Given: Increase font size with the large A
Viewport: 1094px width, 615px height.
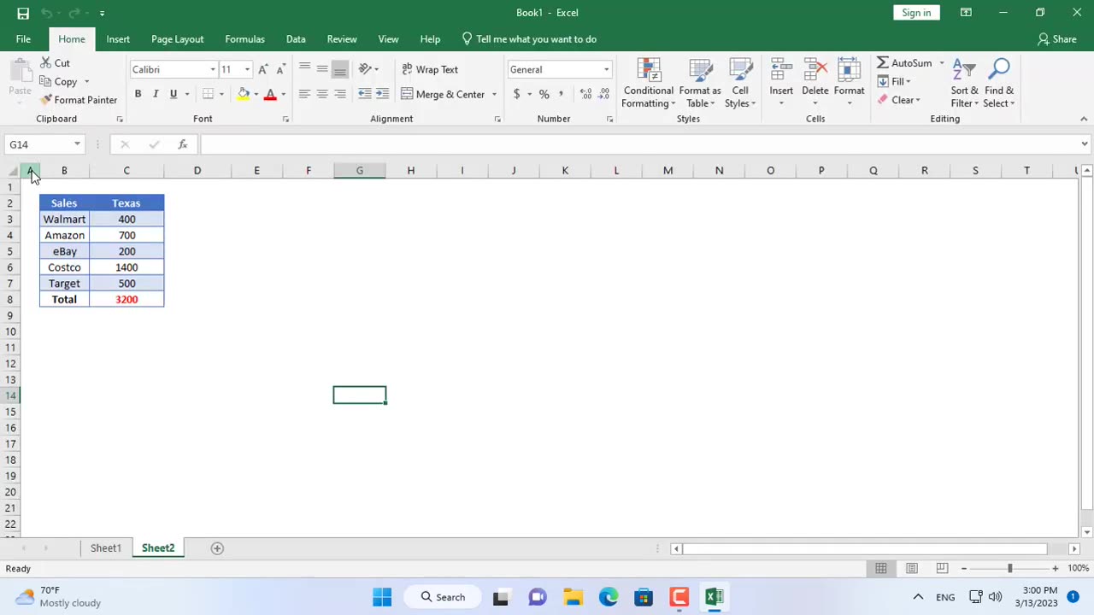Looking at the screenshot, I should tap(262, 69).
